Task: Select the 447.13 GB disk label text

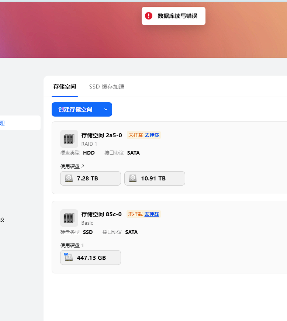Action: pyautogui.click(x=91, y=258)
